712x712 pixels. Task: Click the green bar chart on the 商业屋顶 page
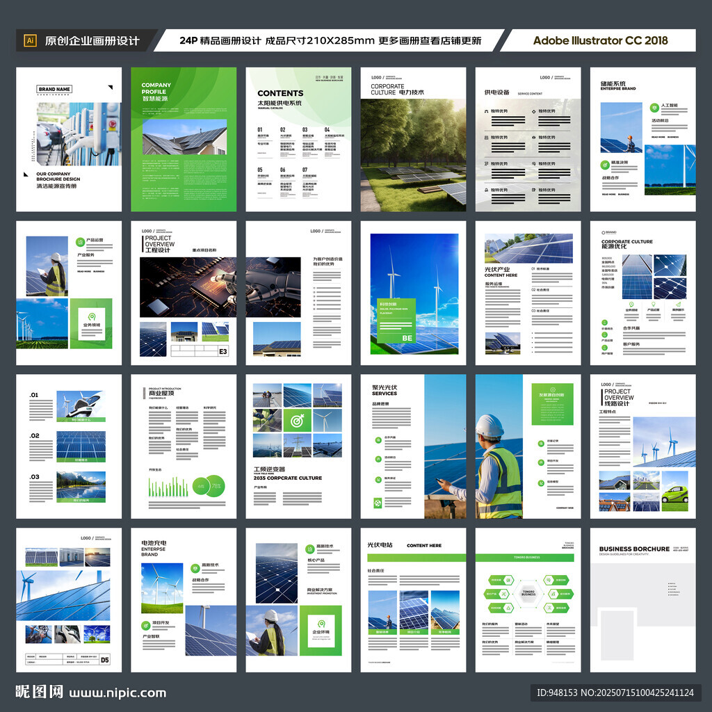(168, 487)
